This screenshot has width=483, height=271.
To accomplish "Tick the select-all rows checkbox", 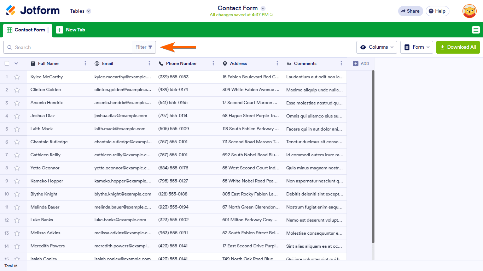I will 7,64.
